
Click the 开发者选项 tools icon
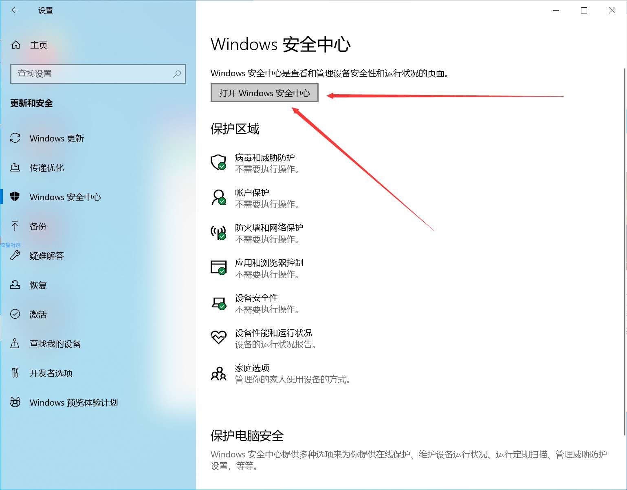click(x=15, y=373)
